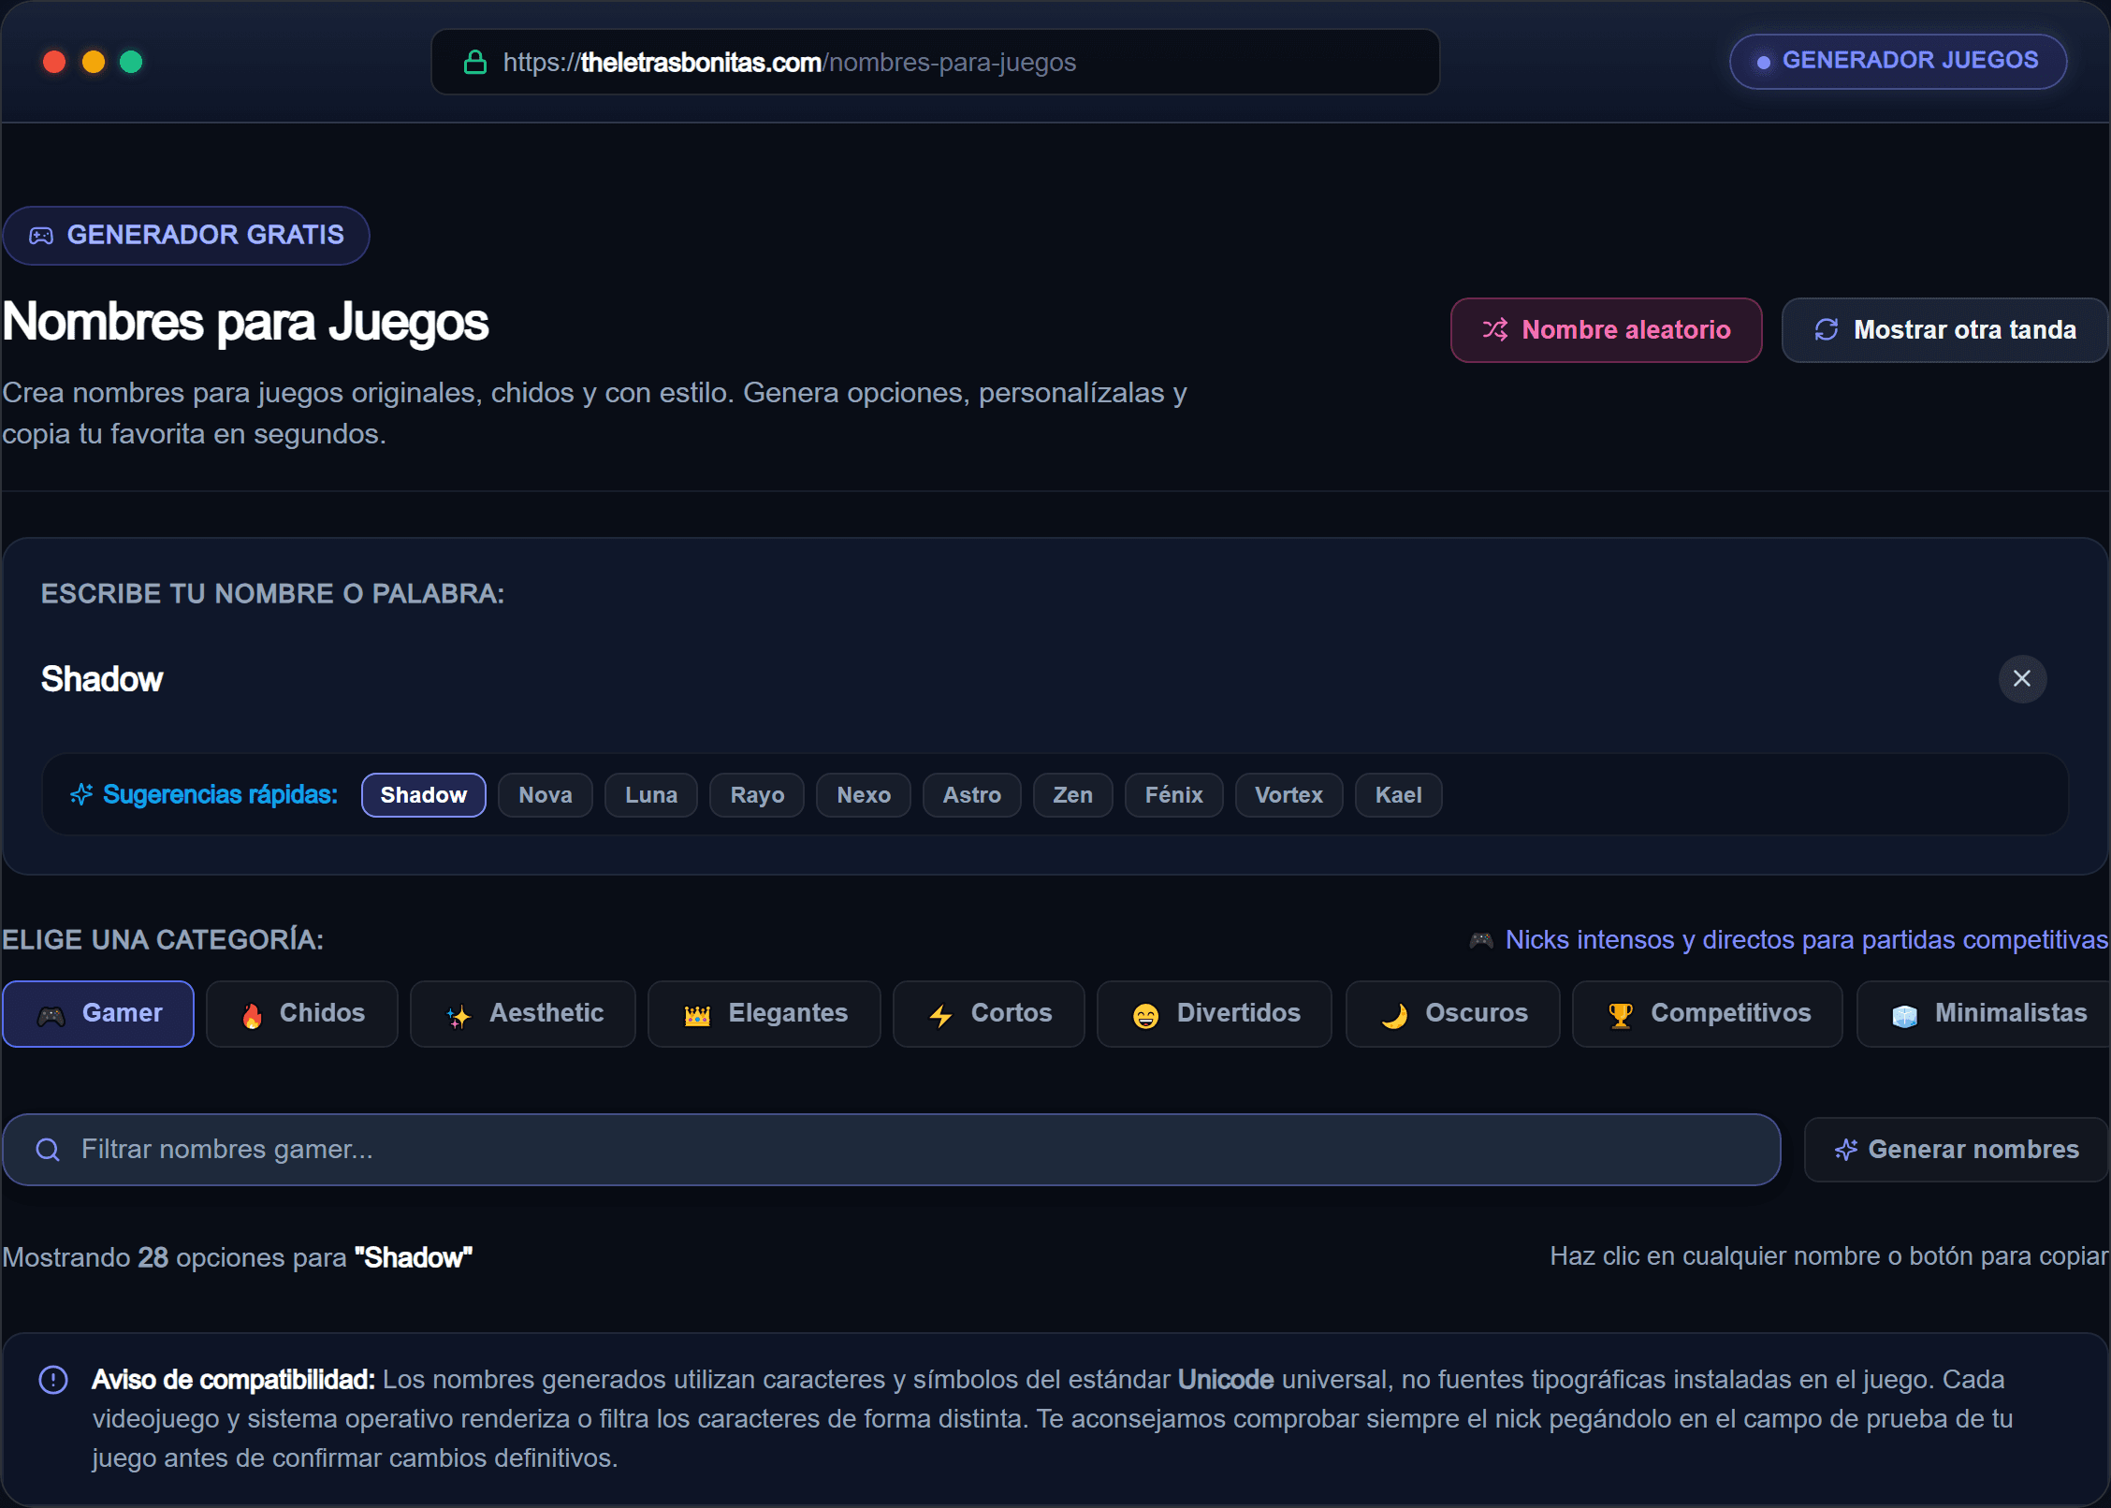Click the sparkle icon beside Sugerencias rápidas
This screenshot has height=1508, width=2111.
coord(81,794)
